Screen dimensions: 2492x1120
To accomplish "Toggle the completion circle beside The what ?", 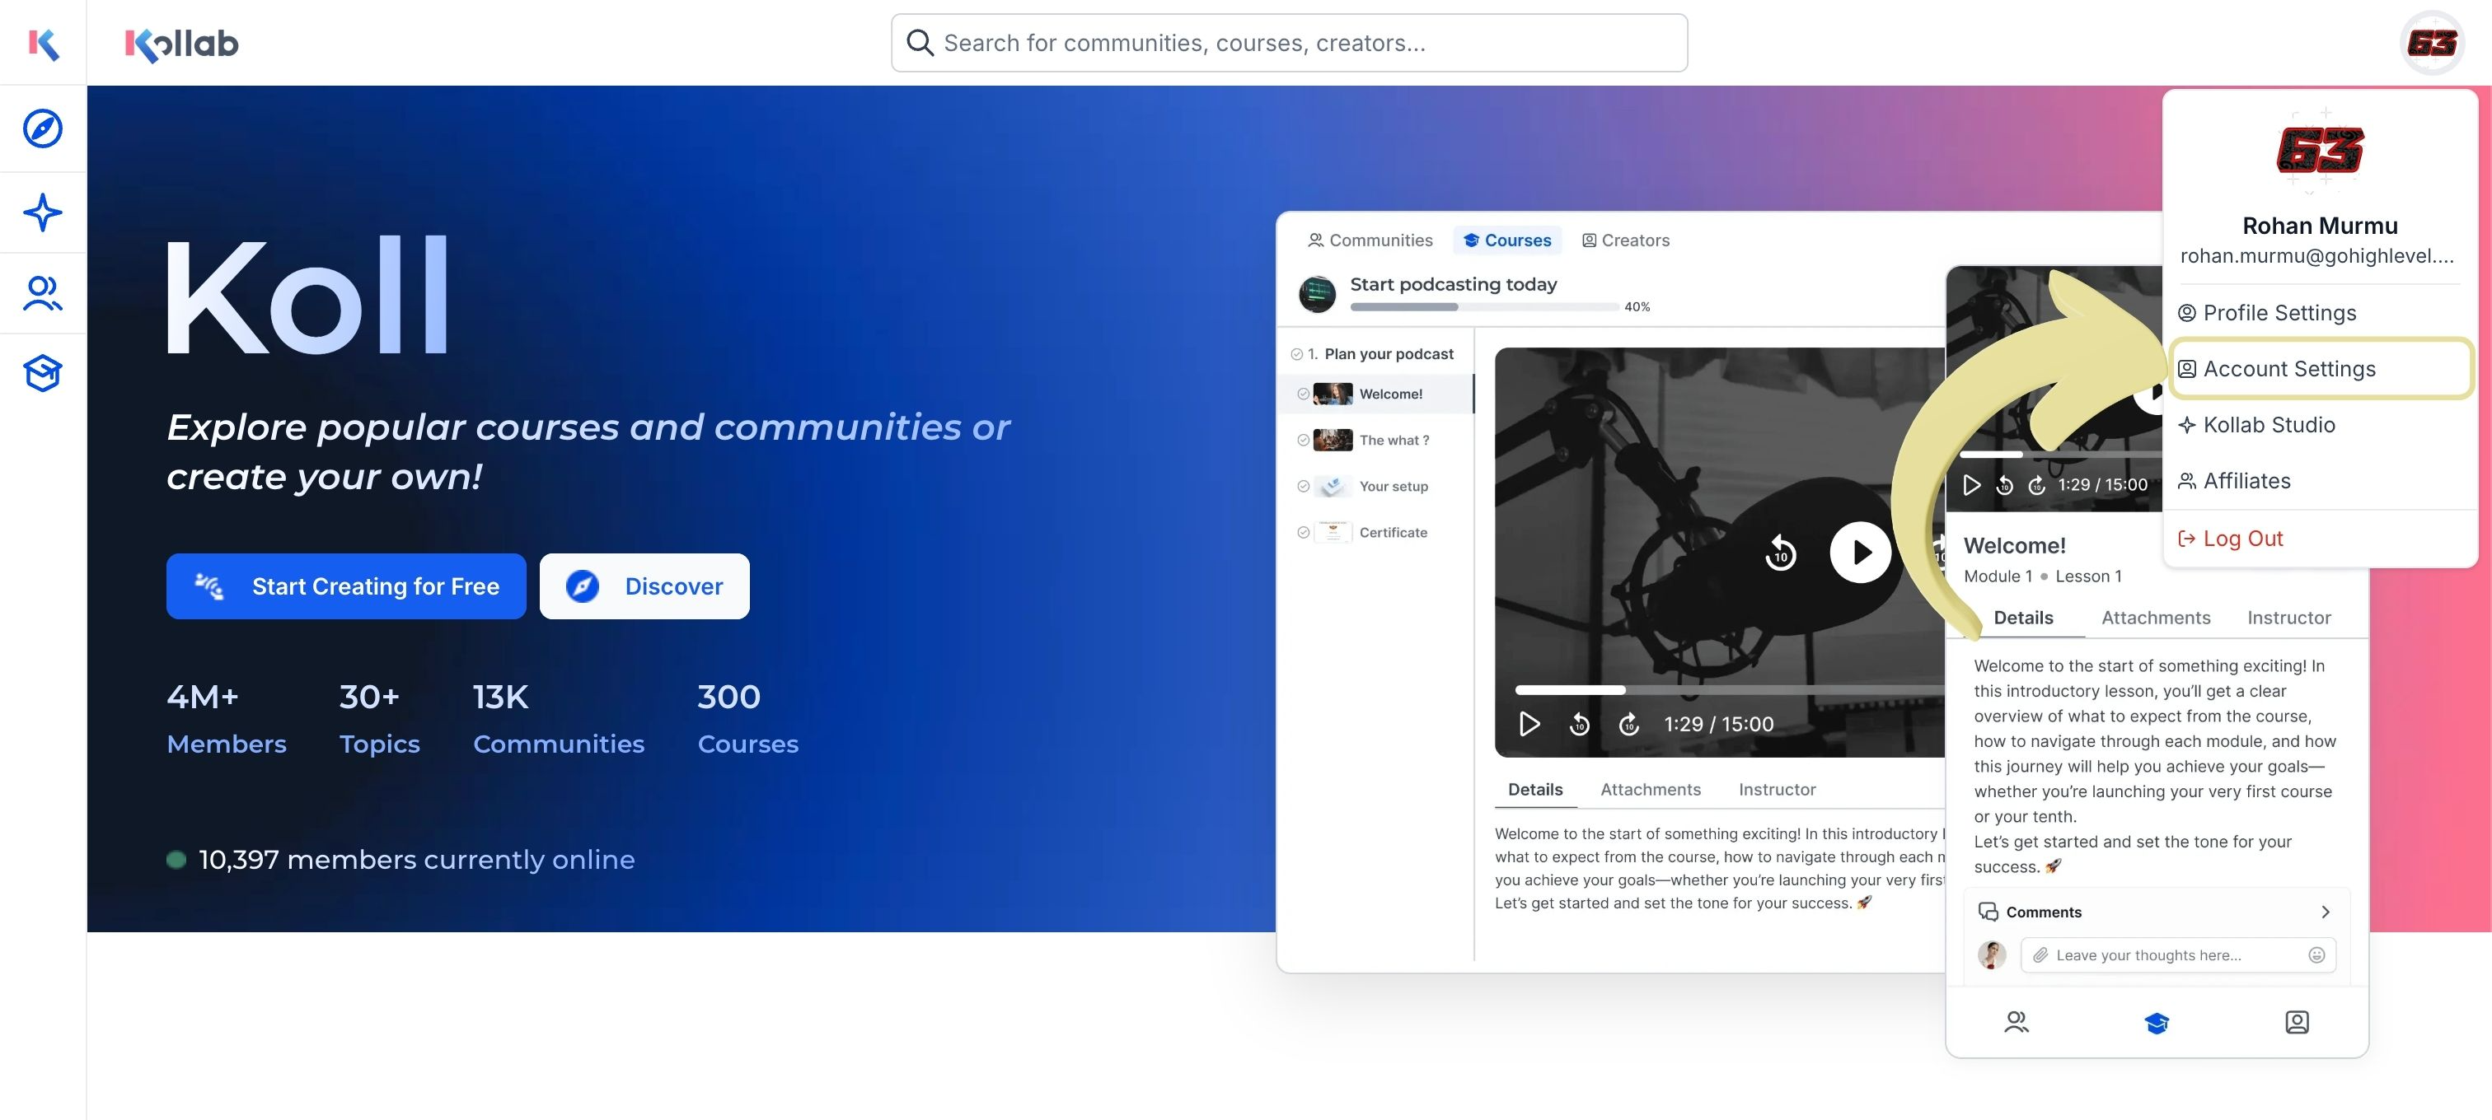I will [1303, 441].
